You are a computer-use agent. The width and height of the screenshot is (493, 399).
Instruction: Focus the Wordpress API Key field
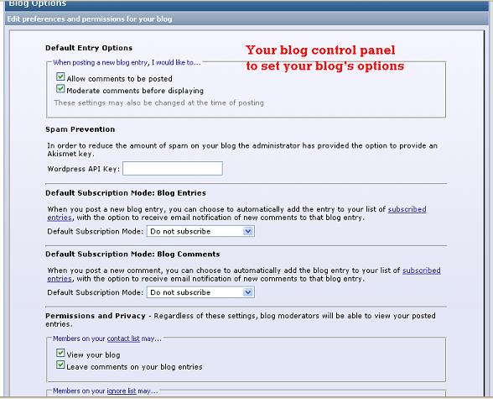173,169
